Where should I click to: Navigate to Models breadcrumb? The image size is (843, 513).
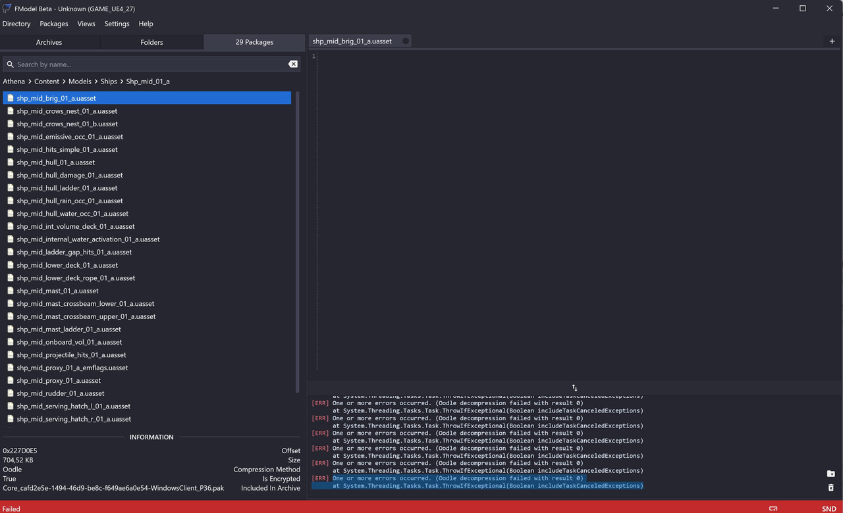80,82
